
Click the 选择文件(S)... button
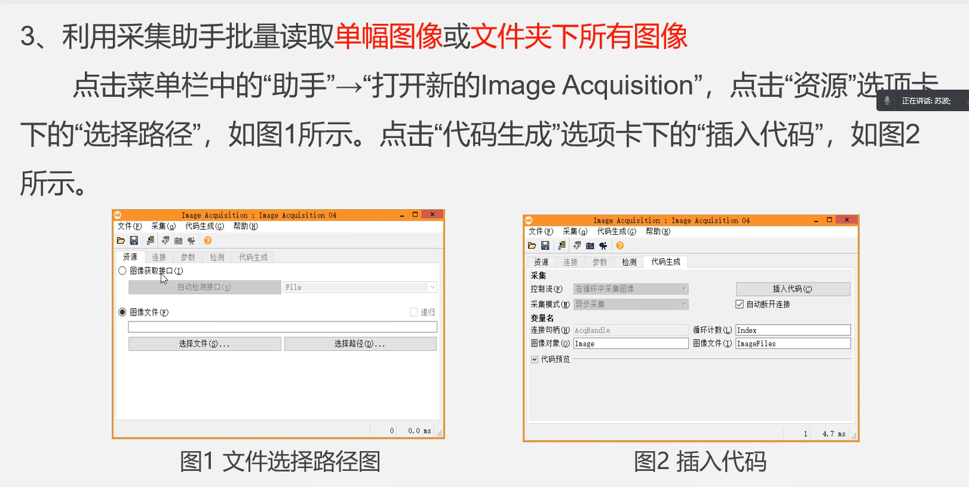[204, 344]
